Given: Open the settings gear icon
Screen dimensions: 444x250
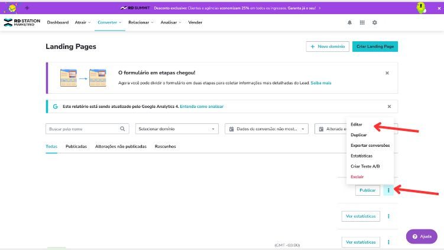Looking at the screenshot, I should click(x=375, y=22).
